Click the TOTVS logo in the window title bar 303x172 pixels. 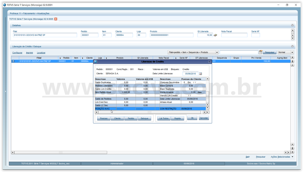pyautogui.click(x=5, y=5)
